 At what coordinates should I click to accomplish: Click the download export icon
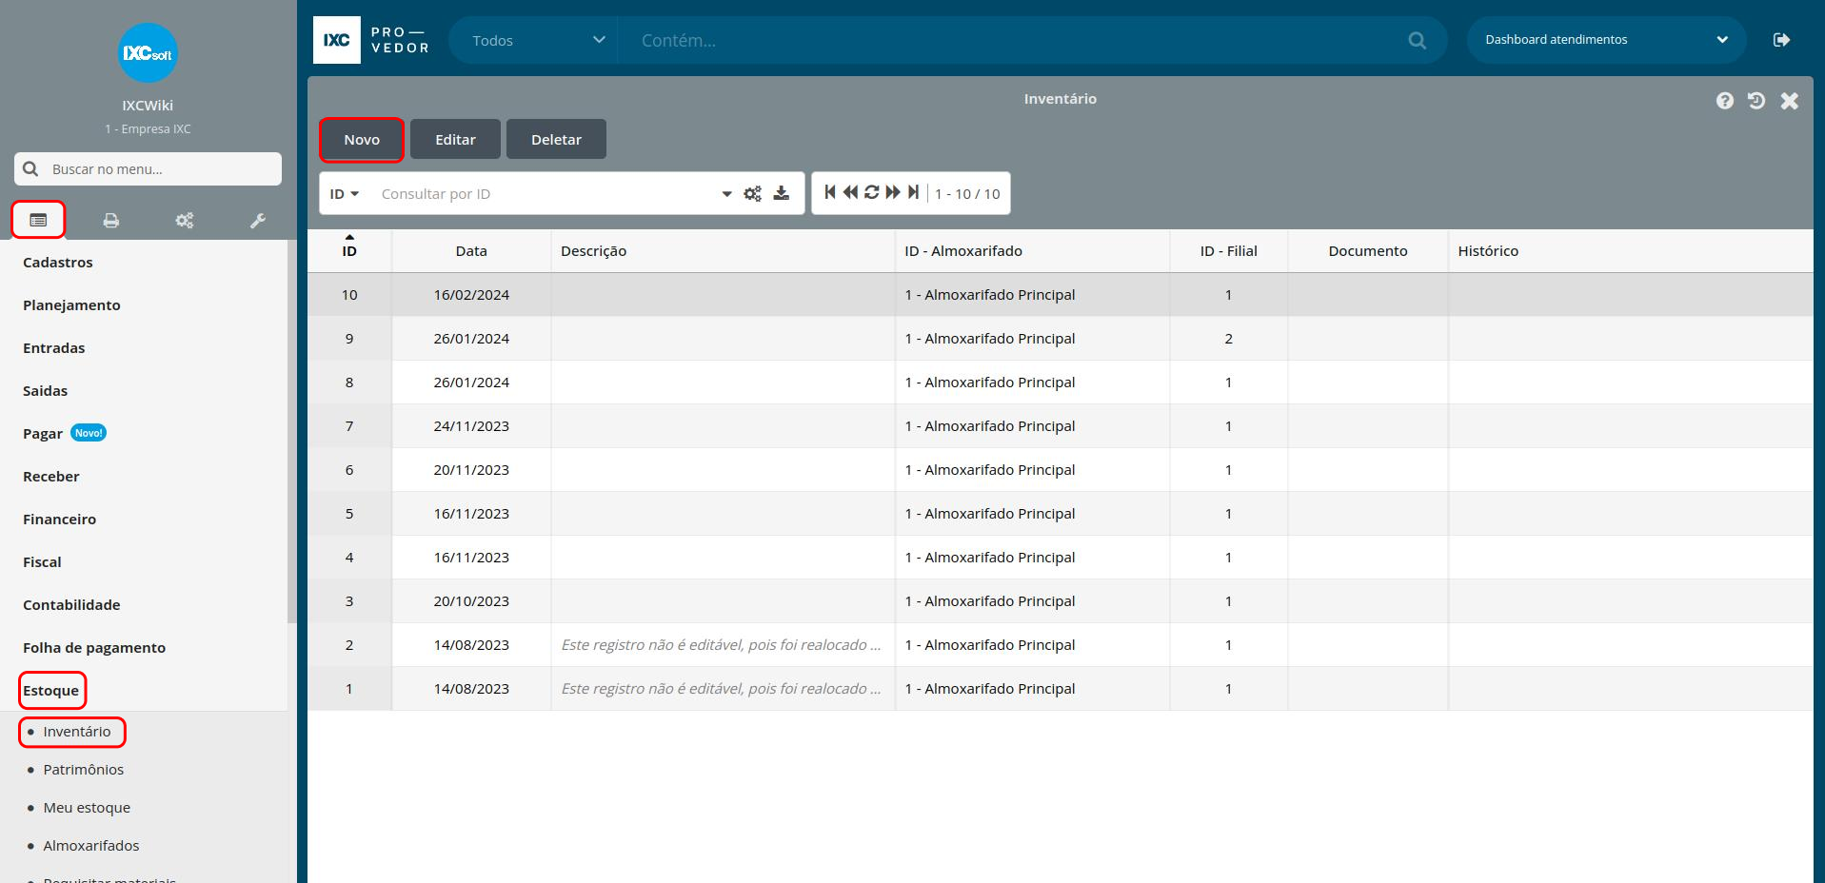click(x=782, y=193)
